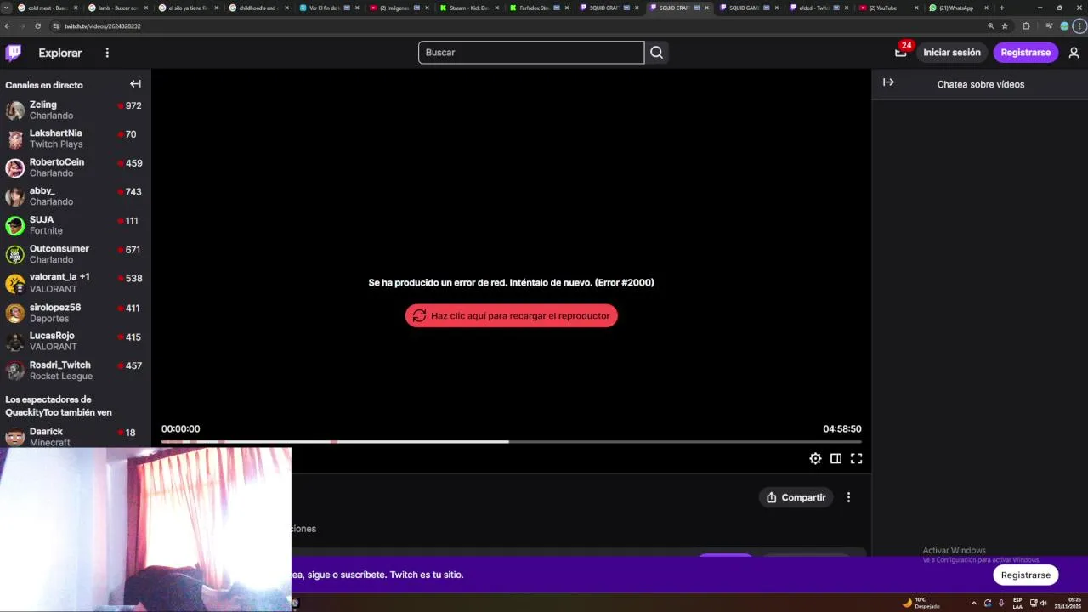
Task: Open the user profile icon
Action: [x=1074, y=53]
